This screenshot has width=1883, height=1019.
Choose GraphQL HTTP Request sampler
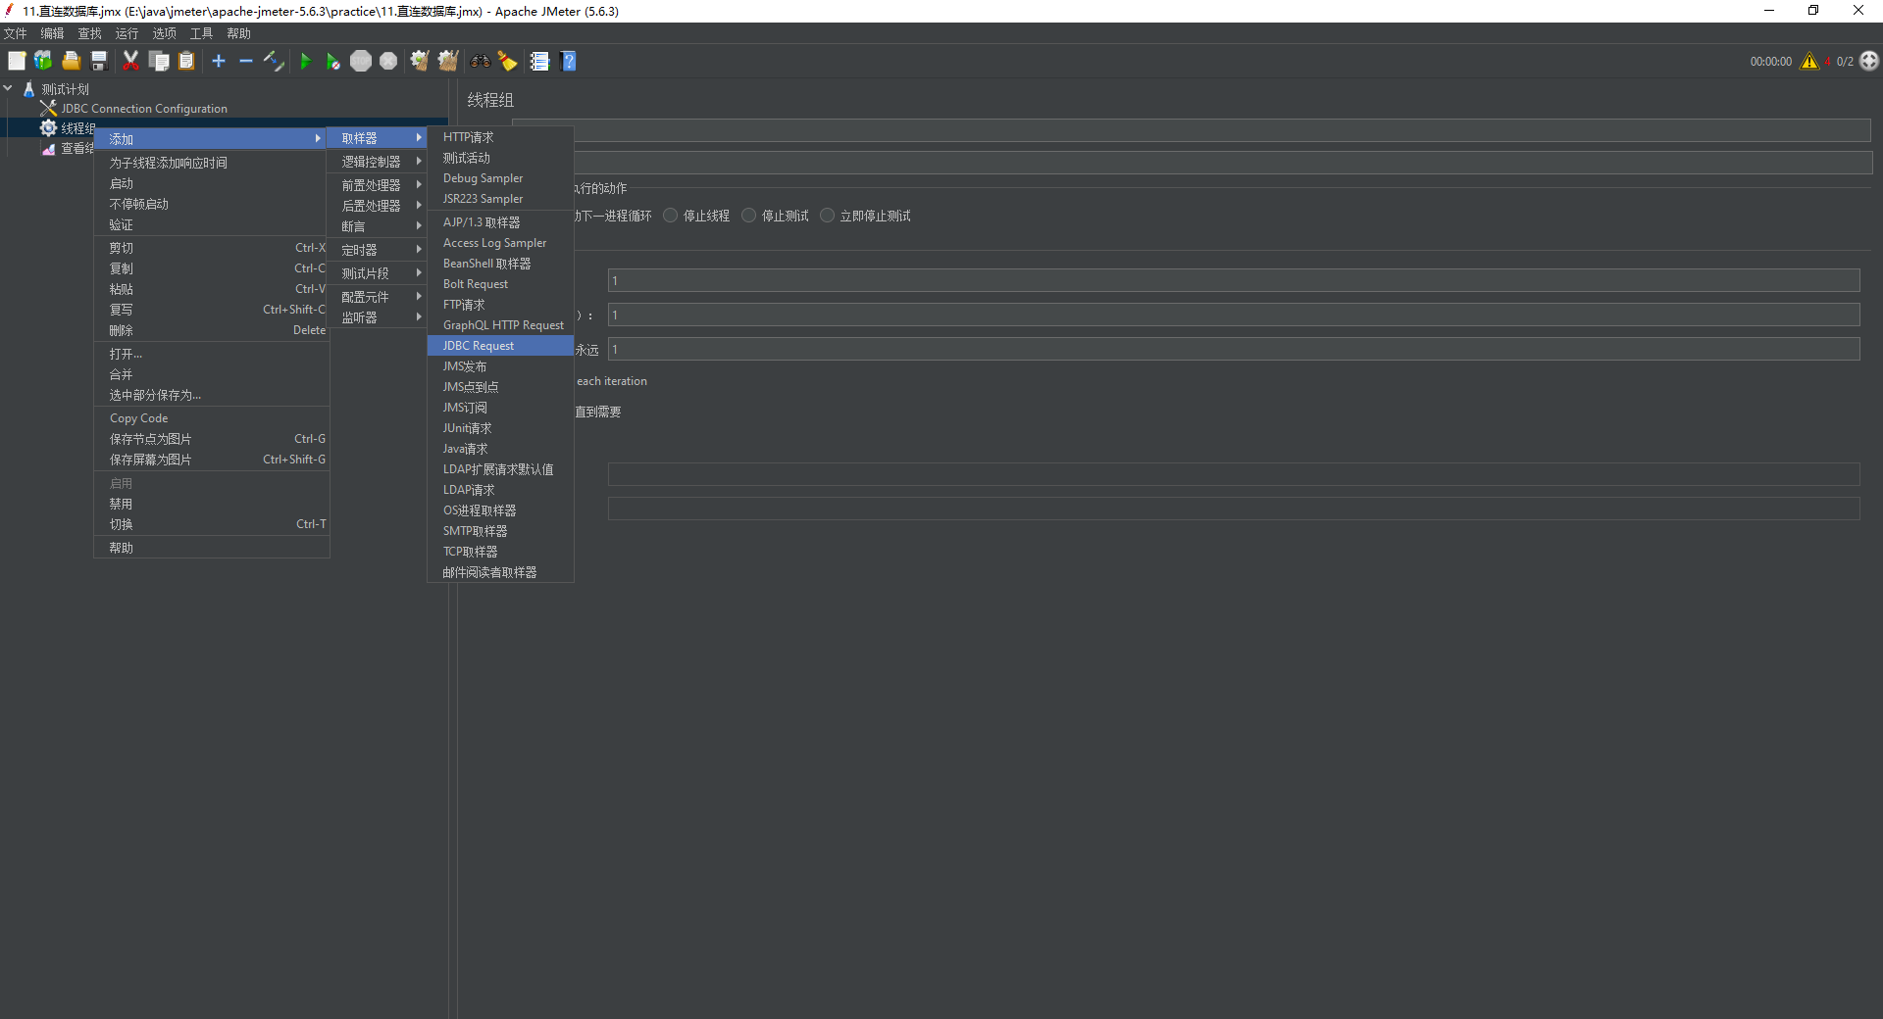click(500, 325)
